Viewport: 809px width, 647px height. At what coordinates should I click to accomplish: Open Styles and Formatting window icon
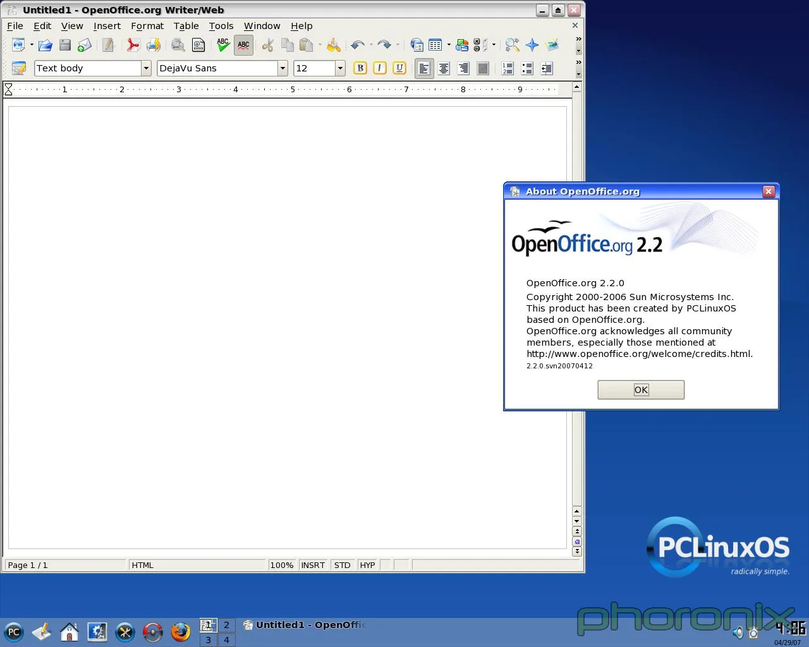[x=19, y=68]
